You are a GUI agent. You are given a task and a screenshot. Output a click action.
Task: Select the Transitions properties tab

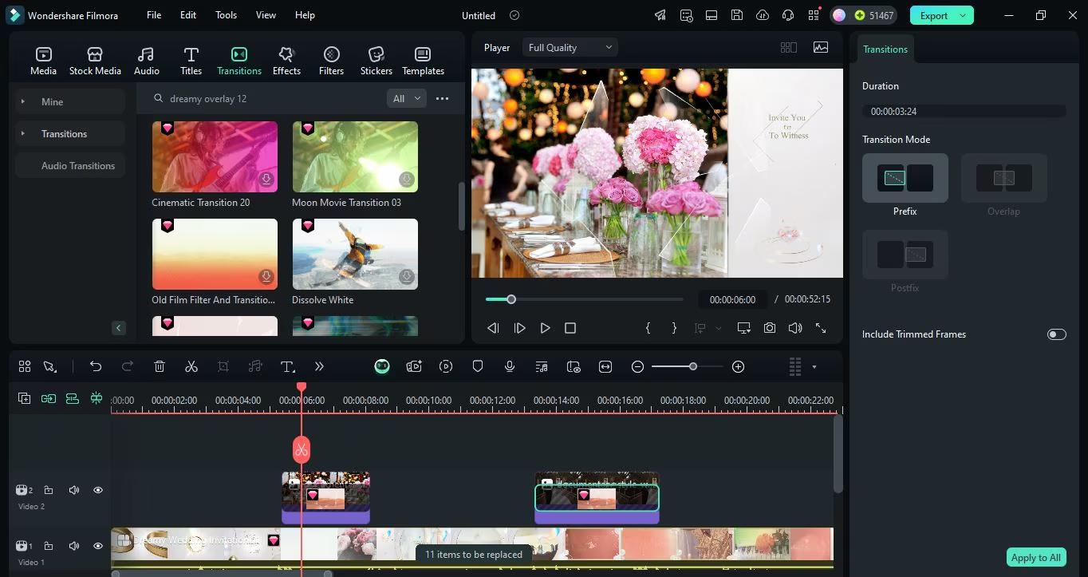(x=885, y=49)
